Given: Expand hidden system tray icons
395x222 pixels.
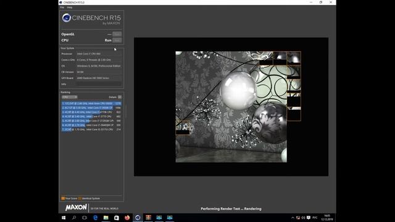Looking at the screenshot, I should pyautogui.click(x=293, y=218).
